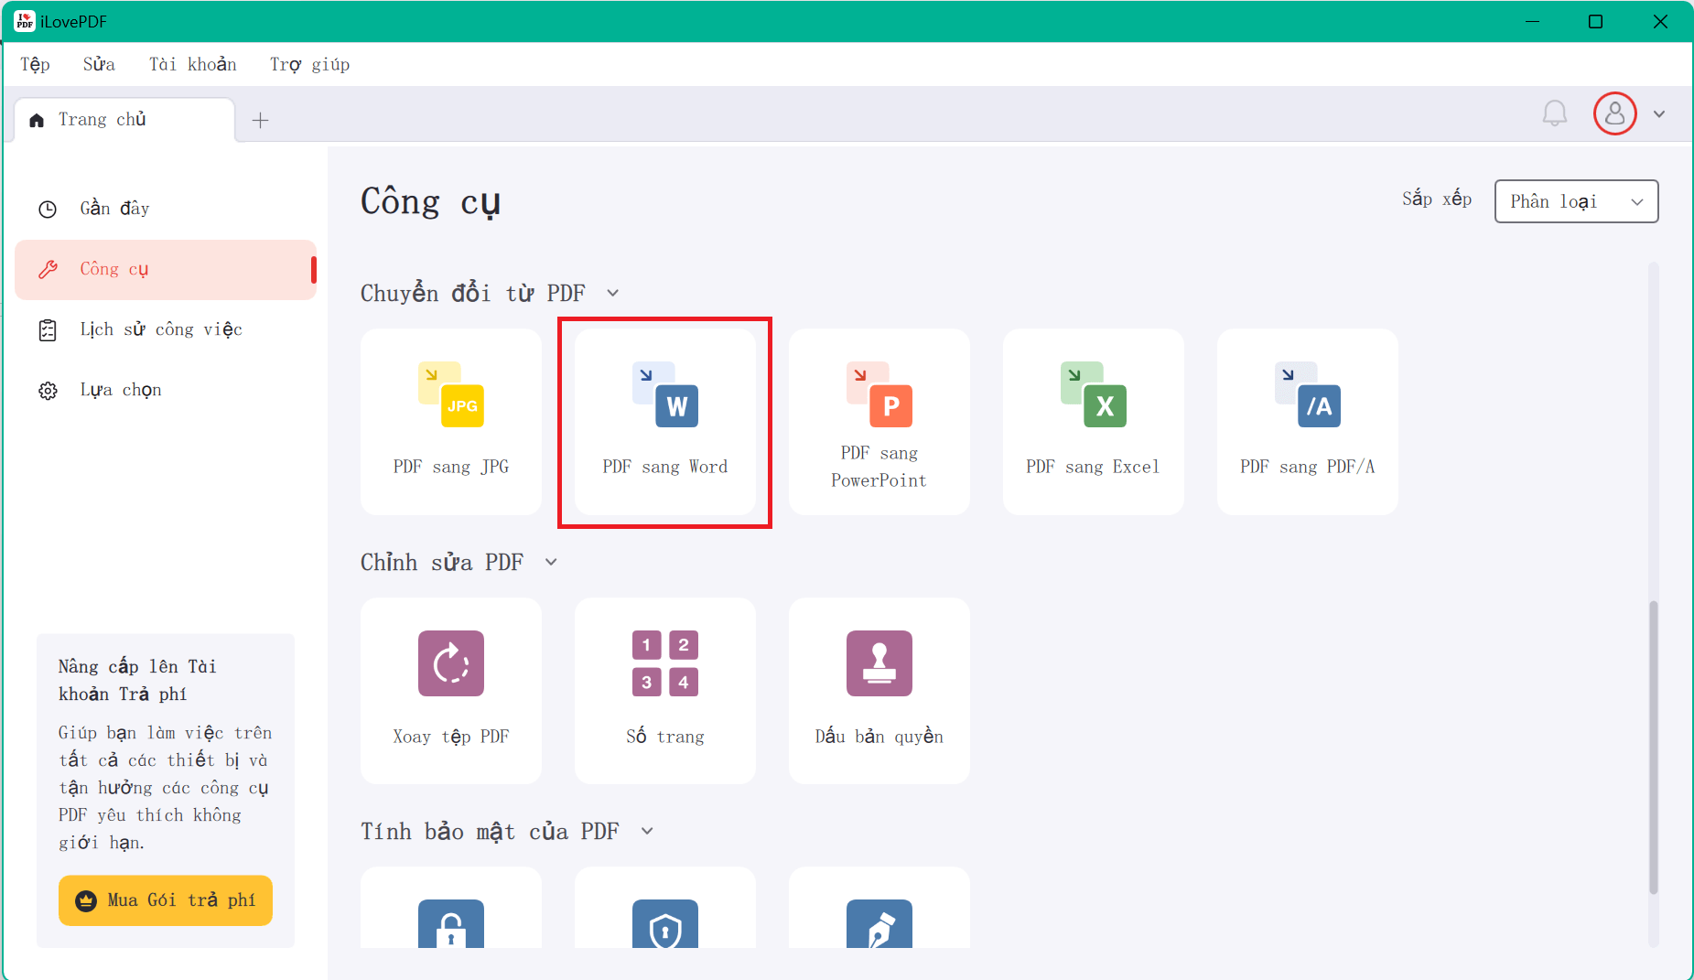The image size is (1694, 980).
Task: Click the PDF sang PDF/A label
Action: pyautogui.click(x=1308, y=467)
